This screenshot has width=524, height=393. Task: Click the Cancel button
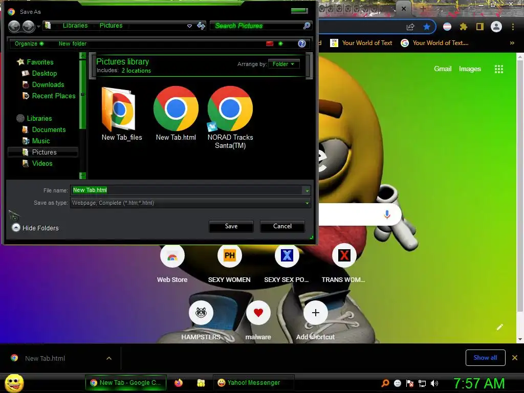pos(282,226)
